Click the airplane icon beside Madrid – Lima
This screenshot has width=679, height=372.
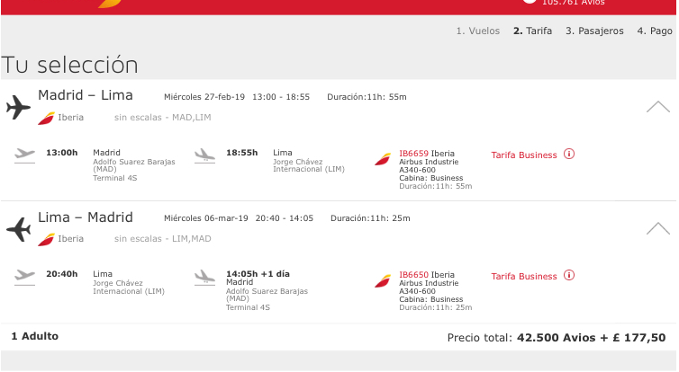tap(18, 107)
